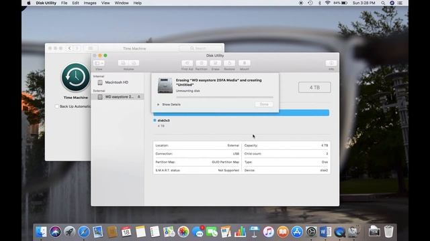Open the Help menu

pyautogui.click(x=137, y=3)
